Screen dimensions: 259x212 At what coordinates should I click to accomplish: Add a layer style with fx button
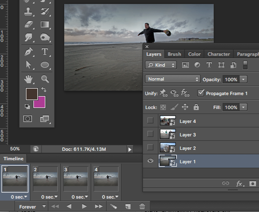point(240,183)
